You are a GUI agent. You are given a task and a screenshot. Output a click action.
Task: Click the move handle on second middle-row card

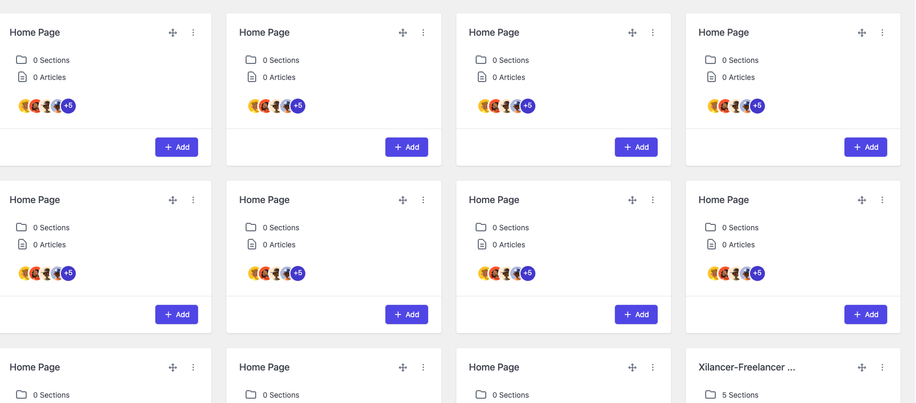[402, 200]
